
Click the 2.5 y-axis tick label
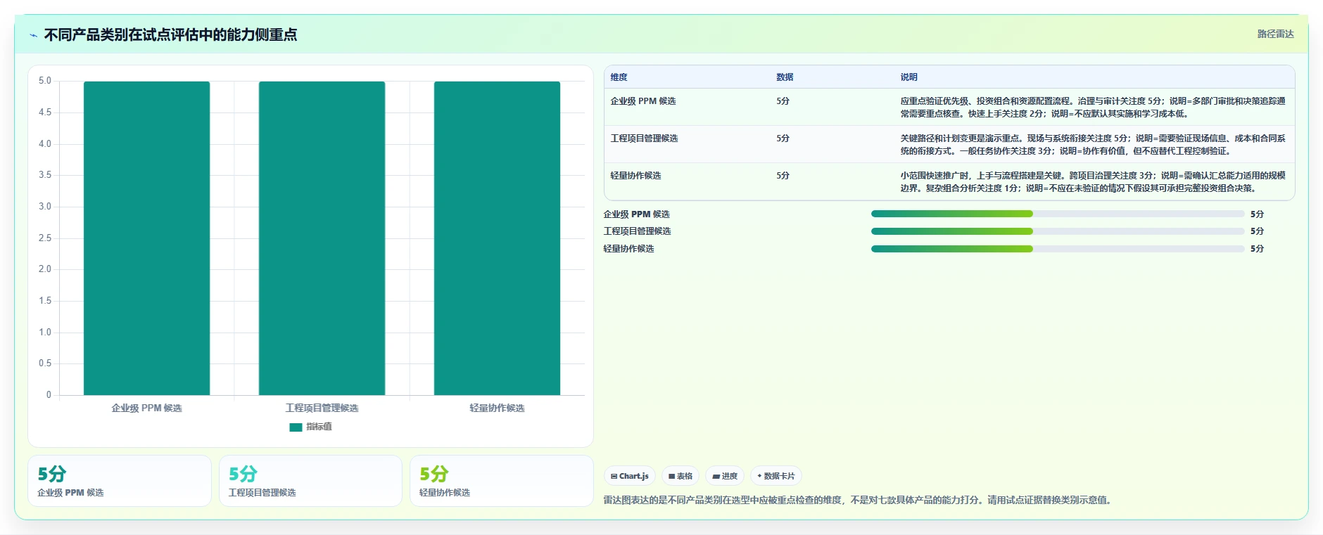(45, 238)
